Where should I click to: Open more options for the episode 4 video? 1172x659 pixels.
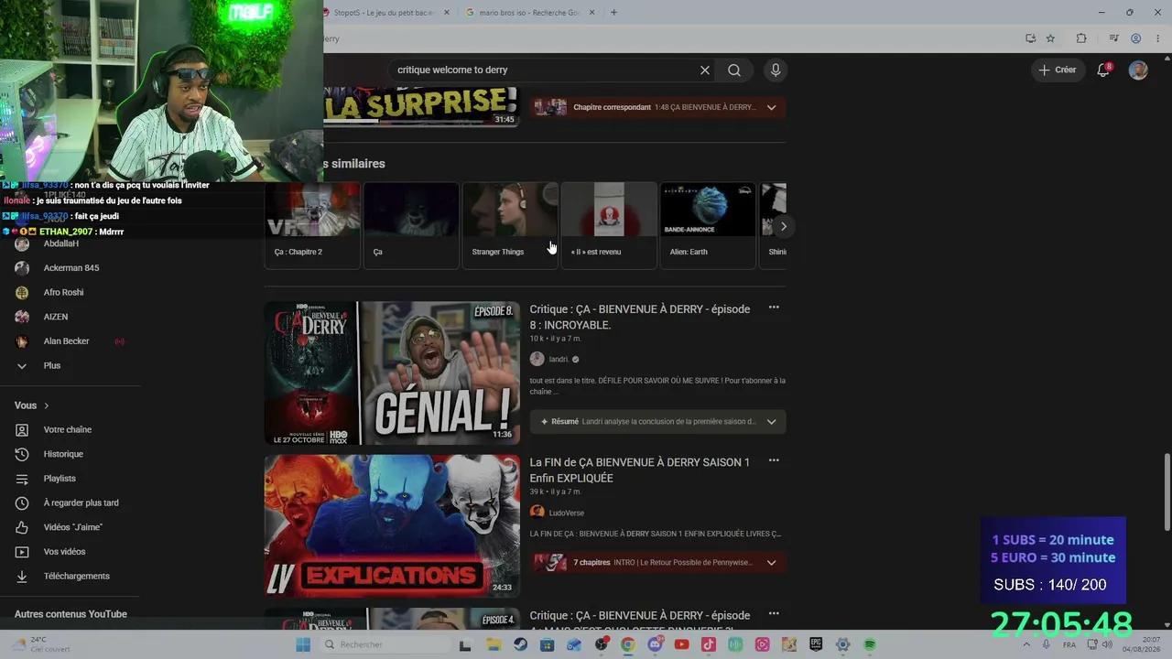(774, 613)
